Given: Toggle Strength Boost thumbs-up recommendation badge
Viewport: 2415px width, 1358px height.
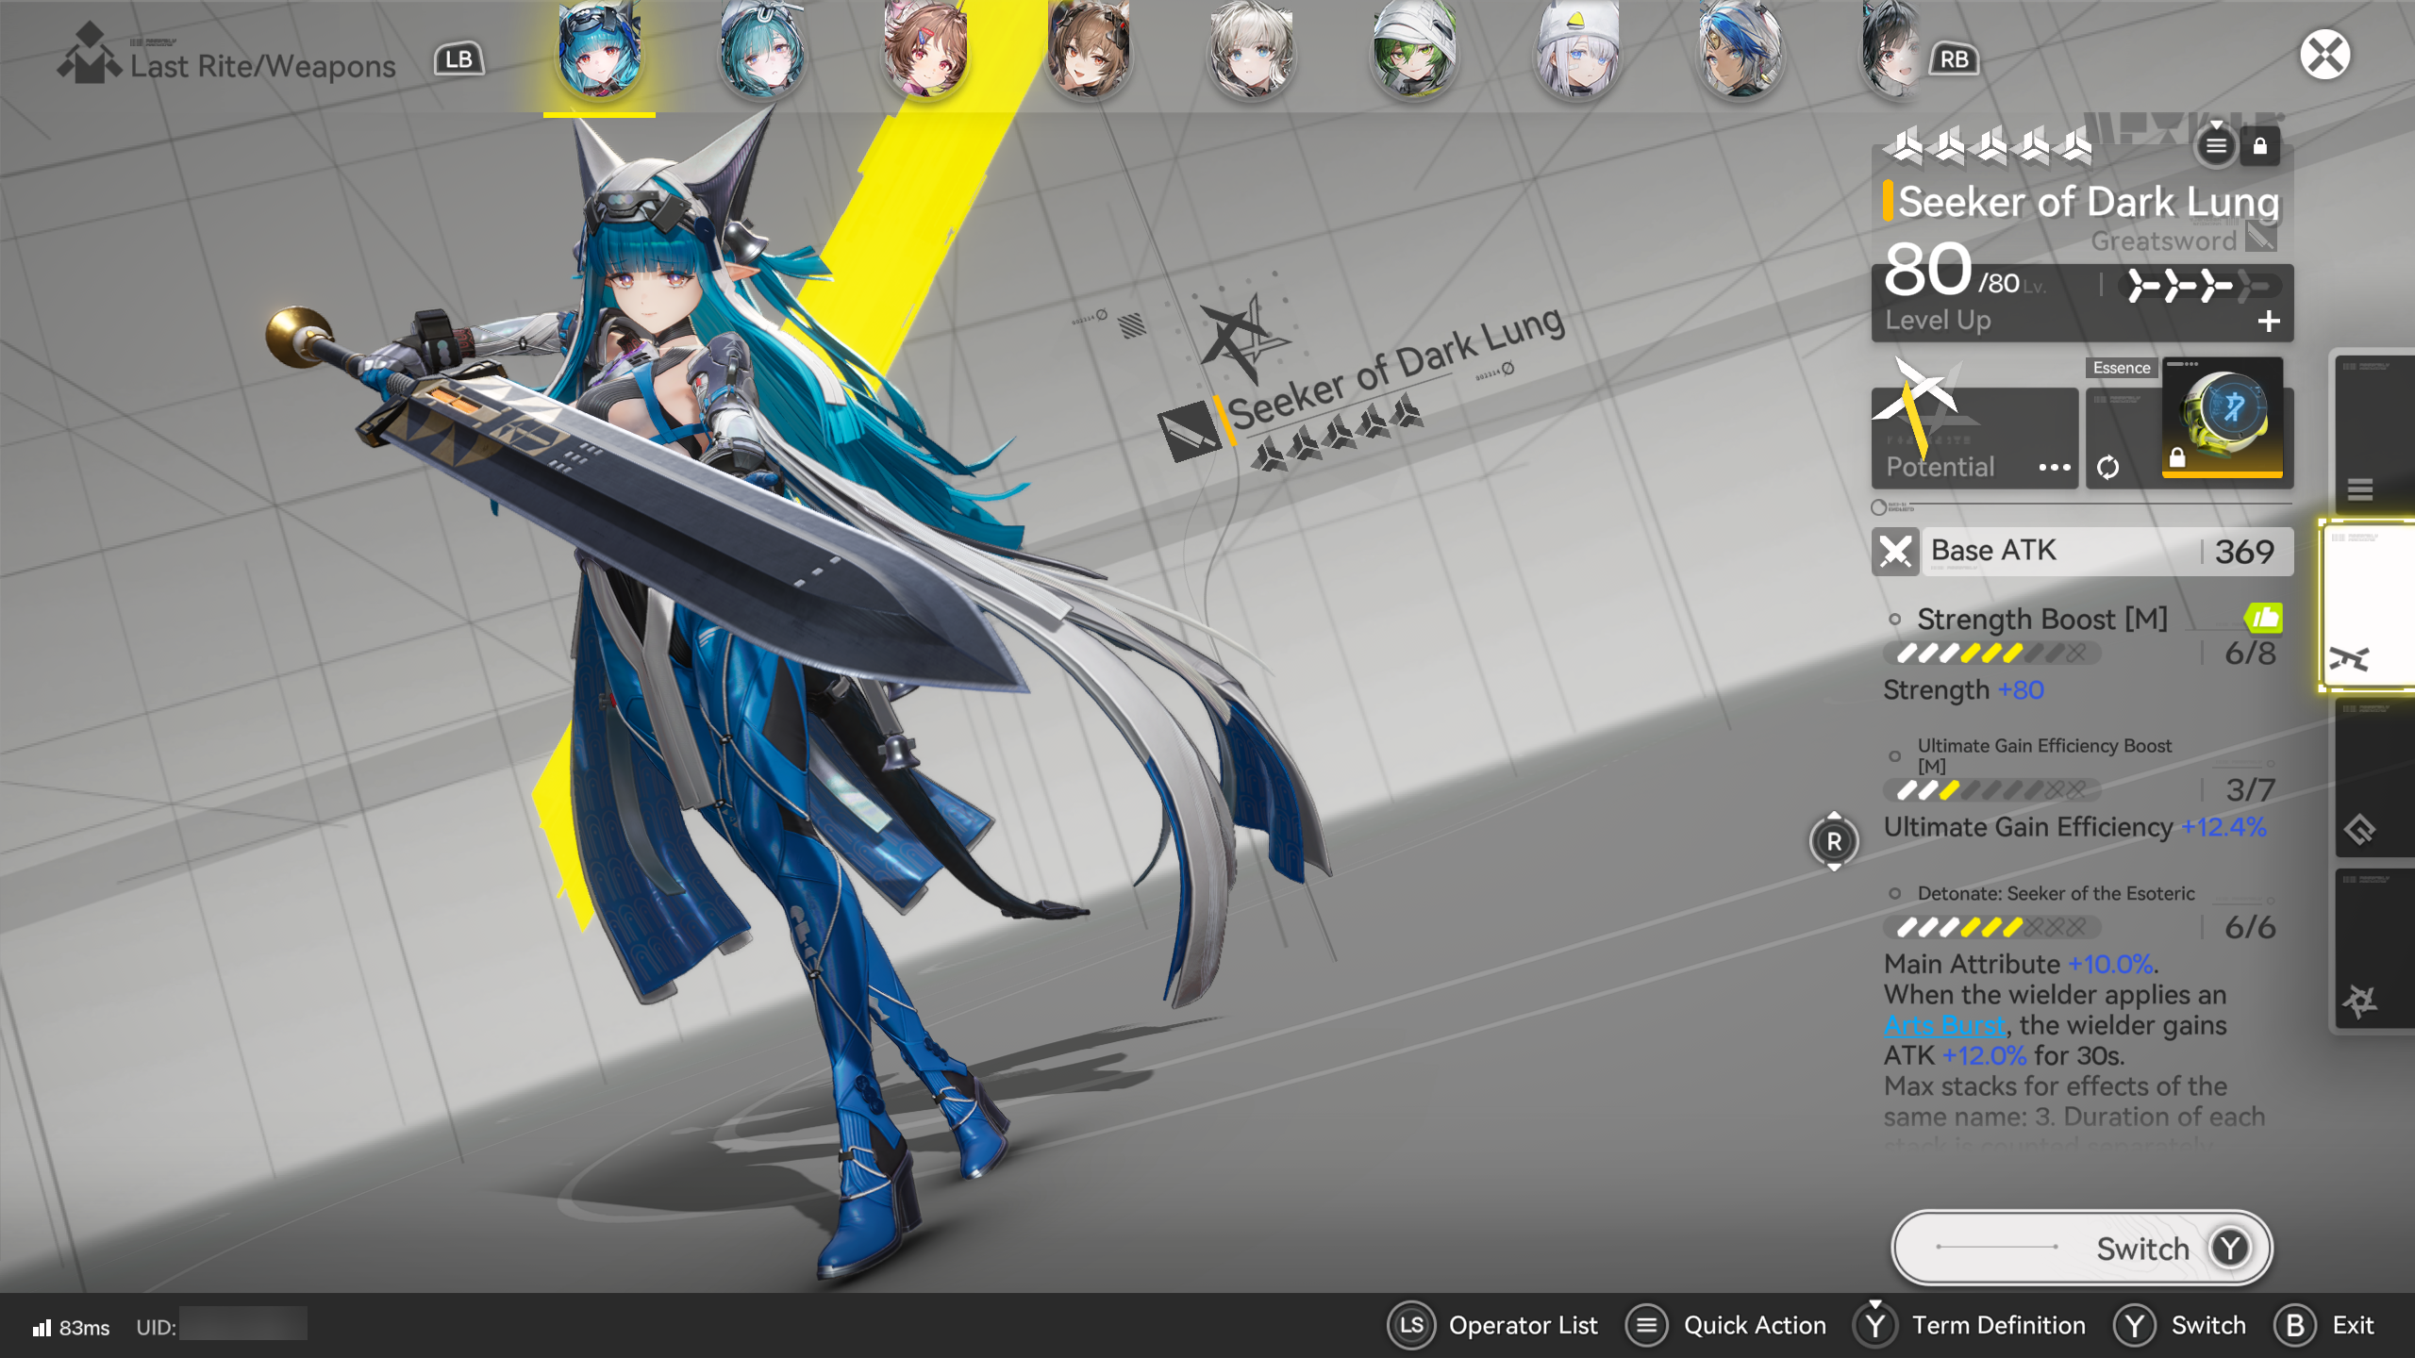Looking at the screenshot, I should pos(2263,618).
